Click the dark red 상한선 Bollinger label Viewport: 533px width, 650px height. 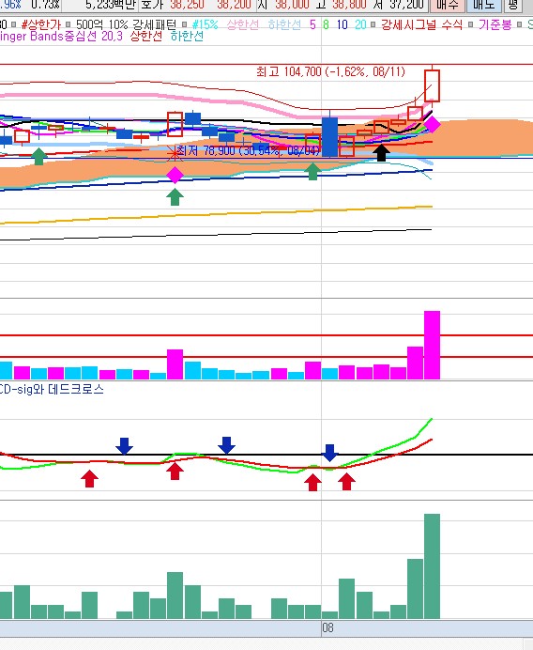point(146,36)
